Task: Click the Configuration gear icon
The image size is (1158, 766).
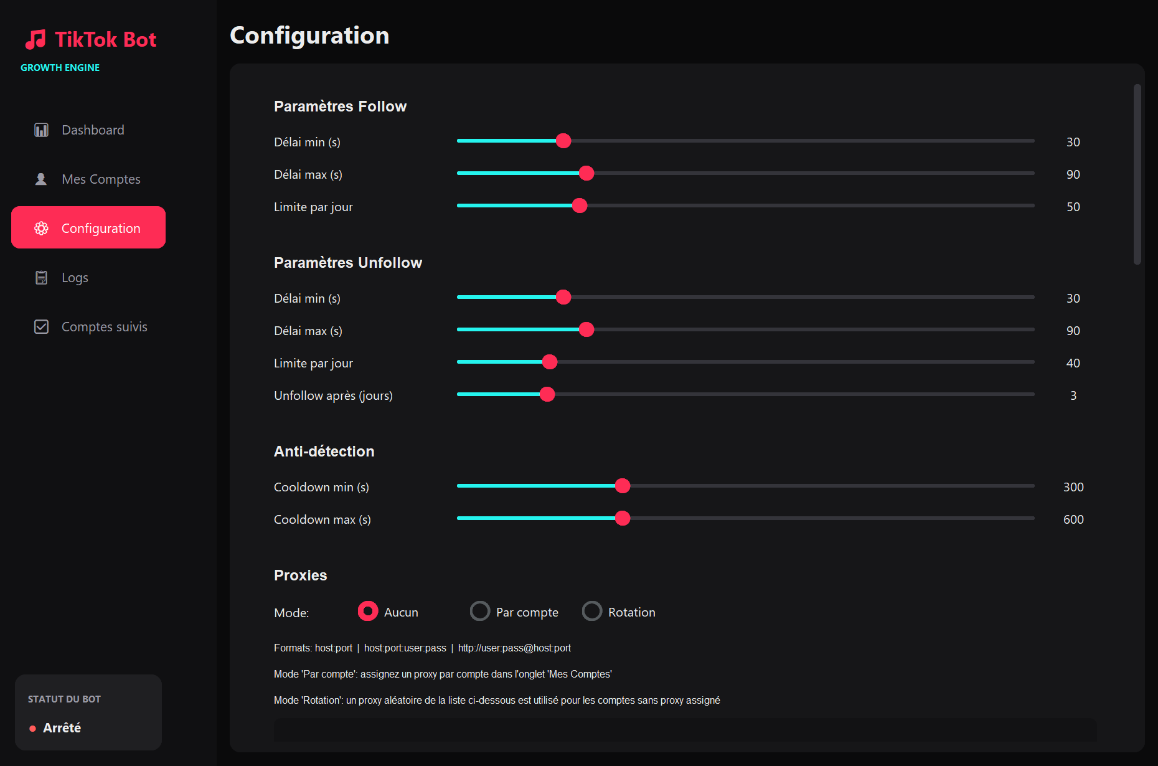Action: pyautogui.click(x=41, y=229)
